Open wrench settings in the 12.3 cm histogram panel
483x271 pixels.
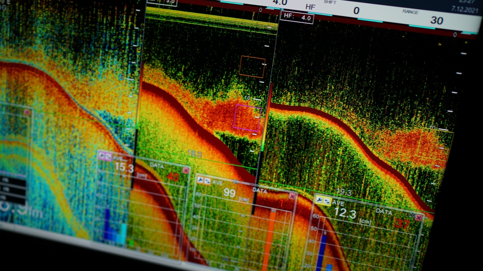point(320,200)
